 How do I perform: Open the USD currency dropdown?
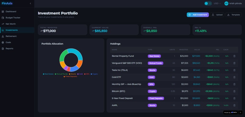(x=217, y=3)
